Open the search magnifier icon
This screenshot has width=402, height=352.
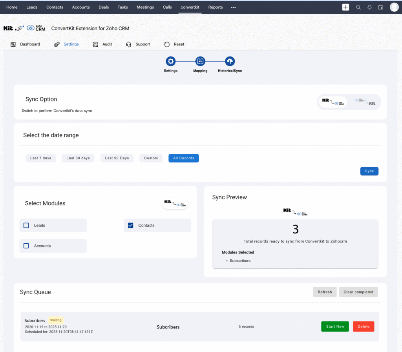tap(358, 7)
